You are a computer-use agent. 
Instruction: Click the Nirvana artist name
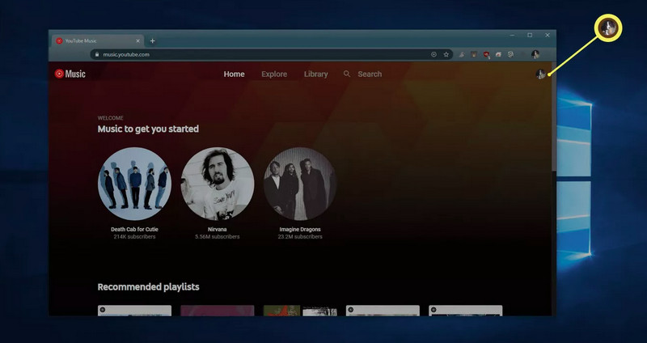coord(218,230)
